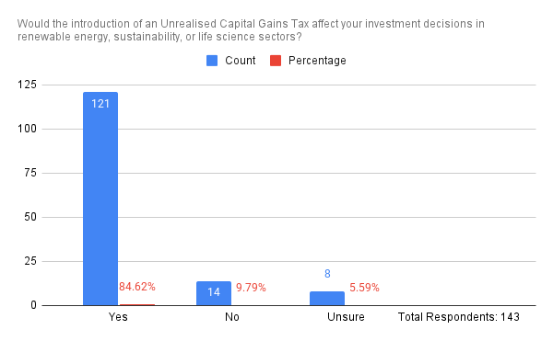553x341 pixels.
Task: Click the blue No bar
Action: [x=214, y=293]
